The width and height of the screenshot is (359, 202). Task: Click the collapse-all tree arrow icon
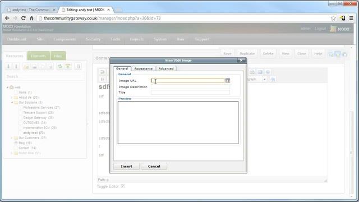(16, 66)
